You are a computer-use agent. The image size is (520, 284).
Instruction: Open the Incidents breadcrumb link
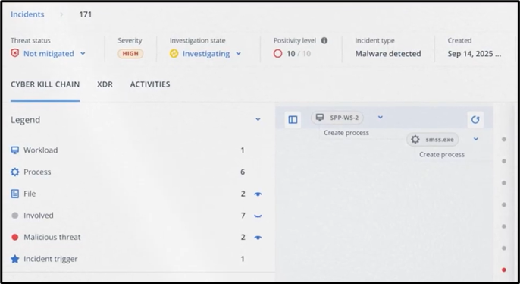[x=27, y=14]
